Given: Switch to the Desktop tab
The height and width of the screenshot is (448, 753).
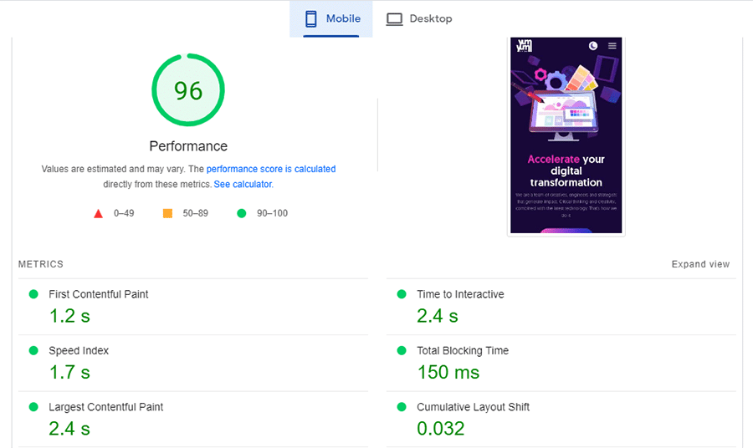Looking at the screenshot, I should [x=419, y=18].
